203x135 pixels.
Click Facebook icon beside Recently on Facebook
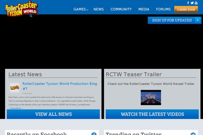point(94,134)
